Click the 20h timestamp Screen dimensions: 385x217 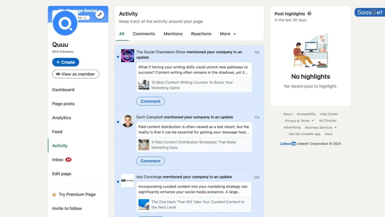tap(256, 177)
